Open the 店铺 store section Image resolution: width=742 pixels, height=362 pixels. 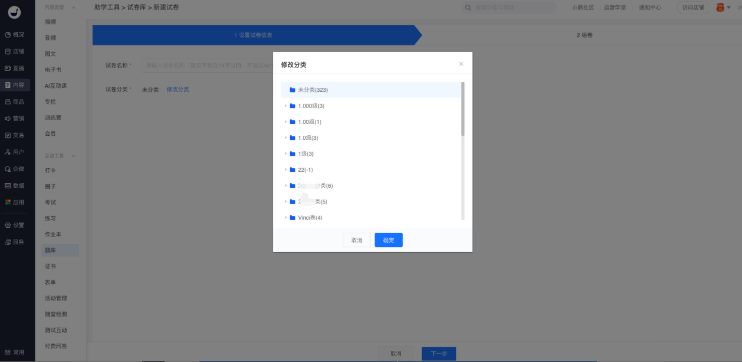click(x=15, y=51)
